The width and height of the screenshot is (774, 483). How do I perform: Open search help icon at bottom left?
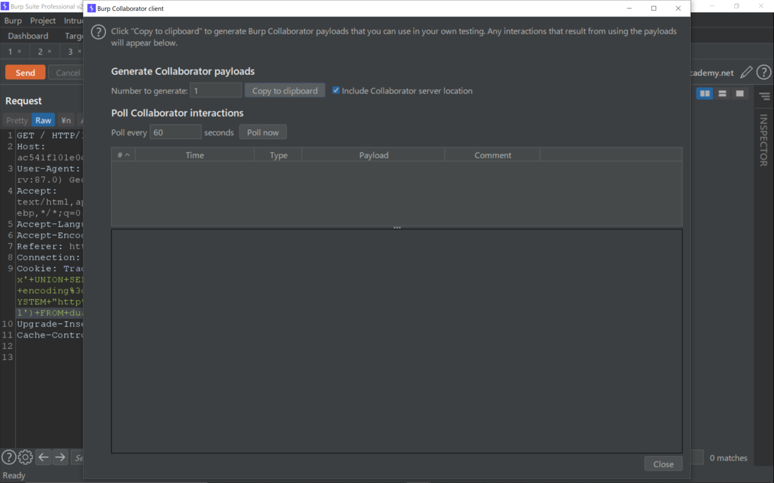(8, 457)
